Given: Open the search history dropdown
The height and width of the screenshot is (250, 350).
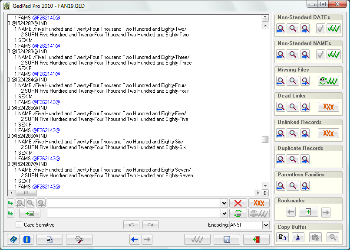Looking at the screenshot, I should (x=224, y=203).
